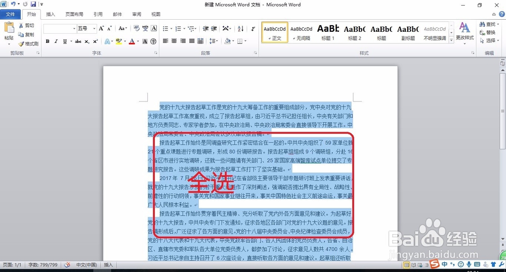
Task: Copy the selection with 复制
Action: click(26, 34)
